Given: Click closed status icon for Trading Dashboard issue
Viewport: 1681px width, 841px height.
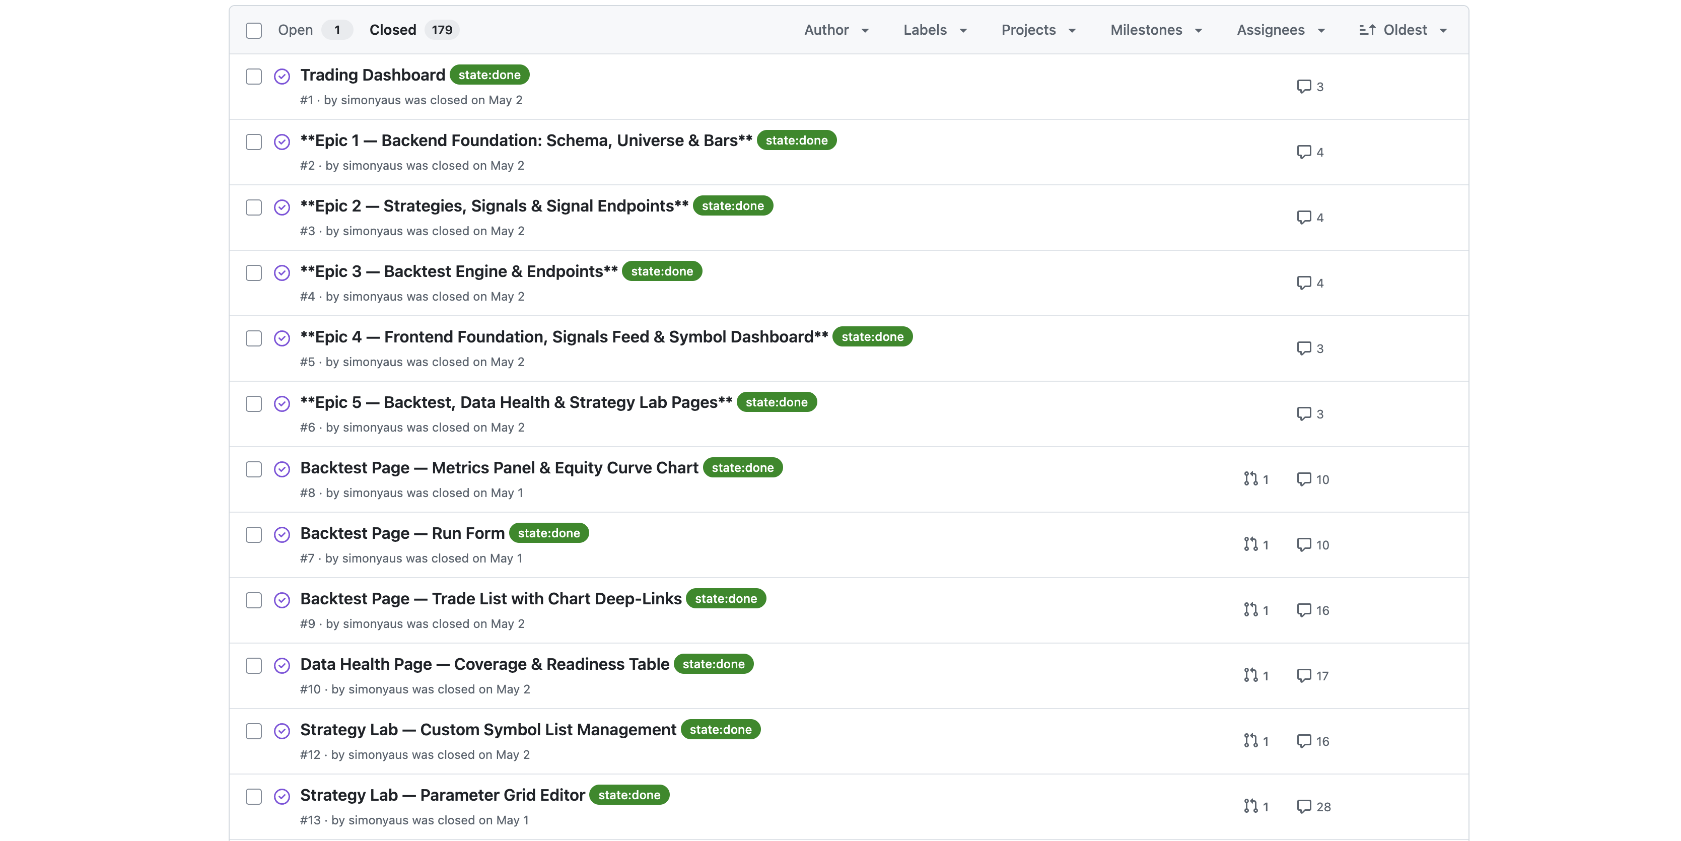Looking at the screenshot, I should (x=282, y=77).
